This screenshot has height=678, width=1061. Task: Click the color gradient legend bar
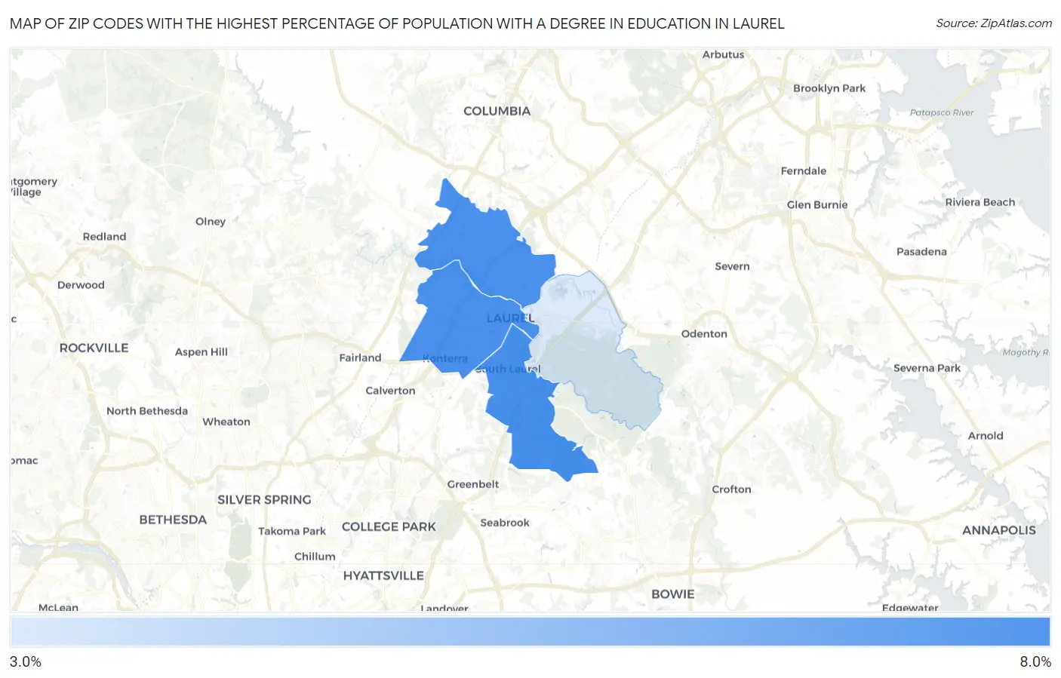tap(530, 631)
